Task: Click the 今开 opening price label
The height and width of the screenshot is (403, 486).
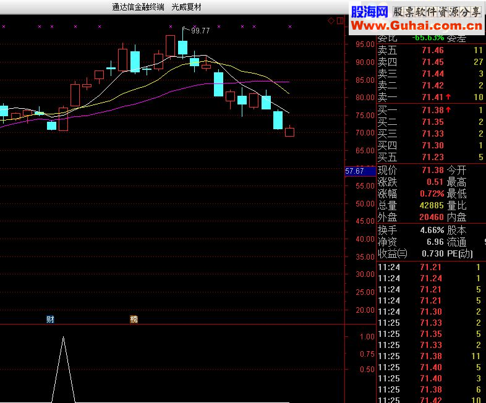Action: click(x=456, y=170)
